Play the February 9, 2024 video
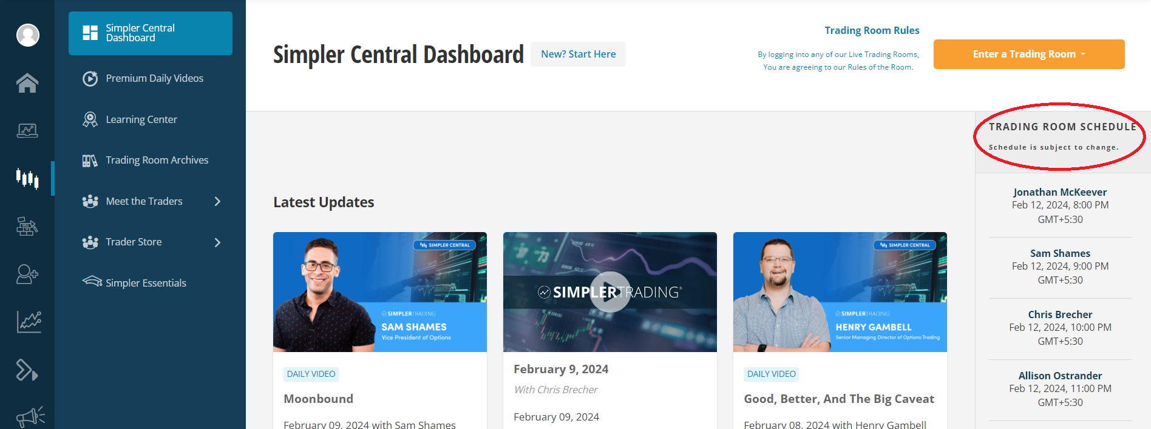 (x=609, y=292)
